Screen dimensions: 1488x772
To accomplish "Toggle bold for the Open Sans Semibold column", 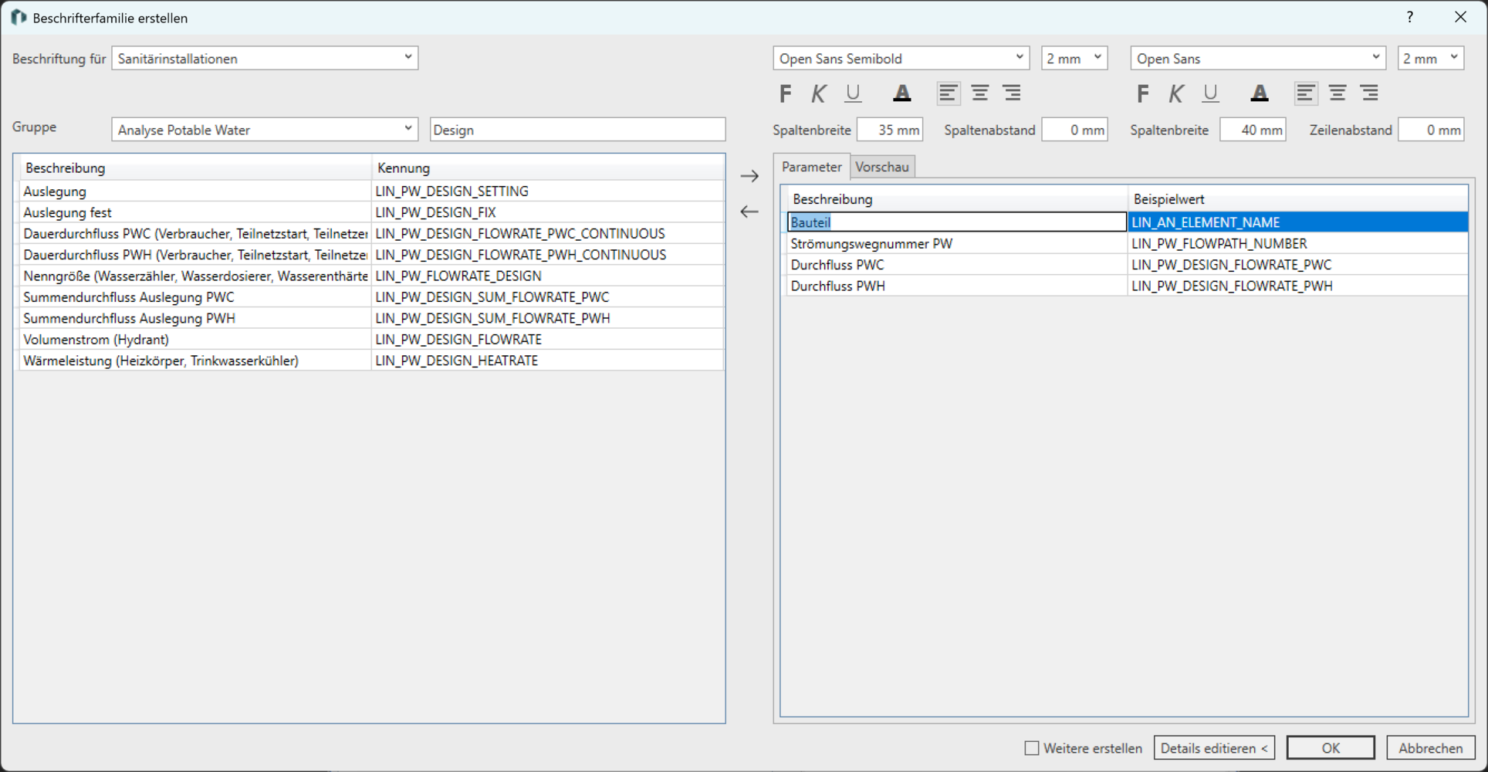I will (786, 93).
